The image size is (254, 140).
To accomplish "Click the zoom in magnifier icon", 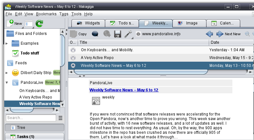I will (247, 34).
